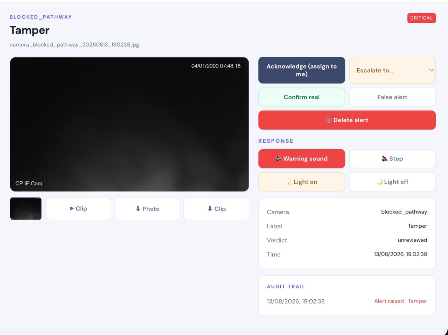
Task: Click the lightbulb icon on Light on
Action: point(289,182)
